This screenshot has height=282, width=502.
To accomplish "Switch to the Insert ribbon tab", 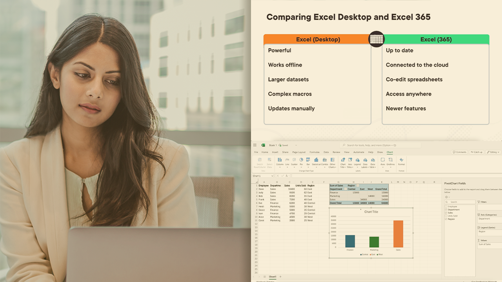I will coord(275,152).
